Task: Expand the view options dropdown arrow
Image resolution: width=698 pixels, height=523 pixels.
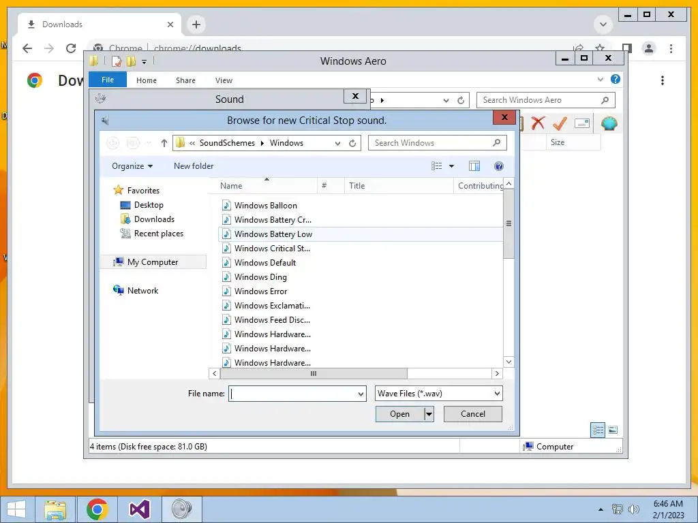Action: (x=451, y=166)
